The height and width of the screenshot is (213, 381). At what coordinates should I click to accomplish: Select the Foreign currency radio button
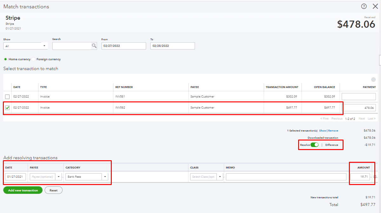[33, 59]
